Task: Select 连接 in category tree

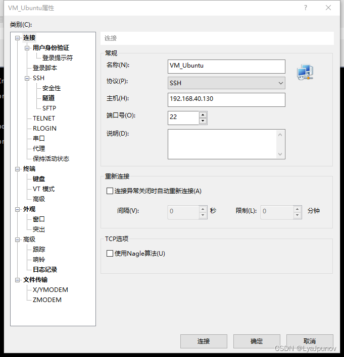Action: [x=29, y=38]
